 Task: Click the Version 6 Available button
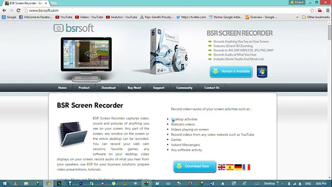pos(231,71)
